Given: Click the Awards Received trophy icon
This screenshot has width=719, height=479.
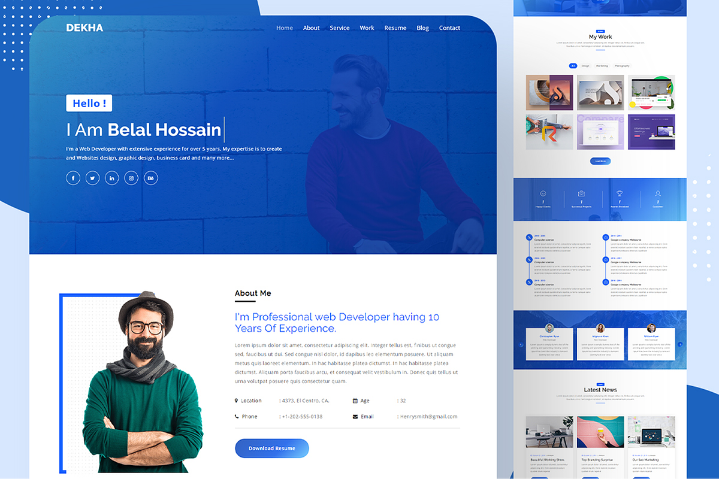Looking at the screenshot, I should tap(620, 194).
